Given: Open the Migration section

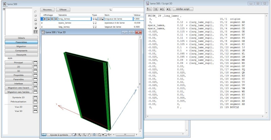Looking at the screenshot, I should 21,46.
